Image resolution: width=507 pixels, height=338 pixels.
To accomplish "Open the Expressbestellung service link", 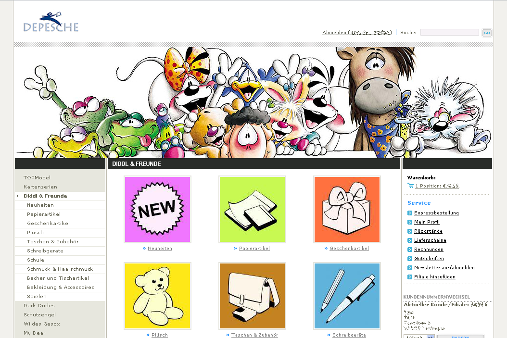I will coord(436,213).
